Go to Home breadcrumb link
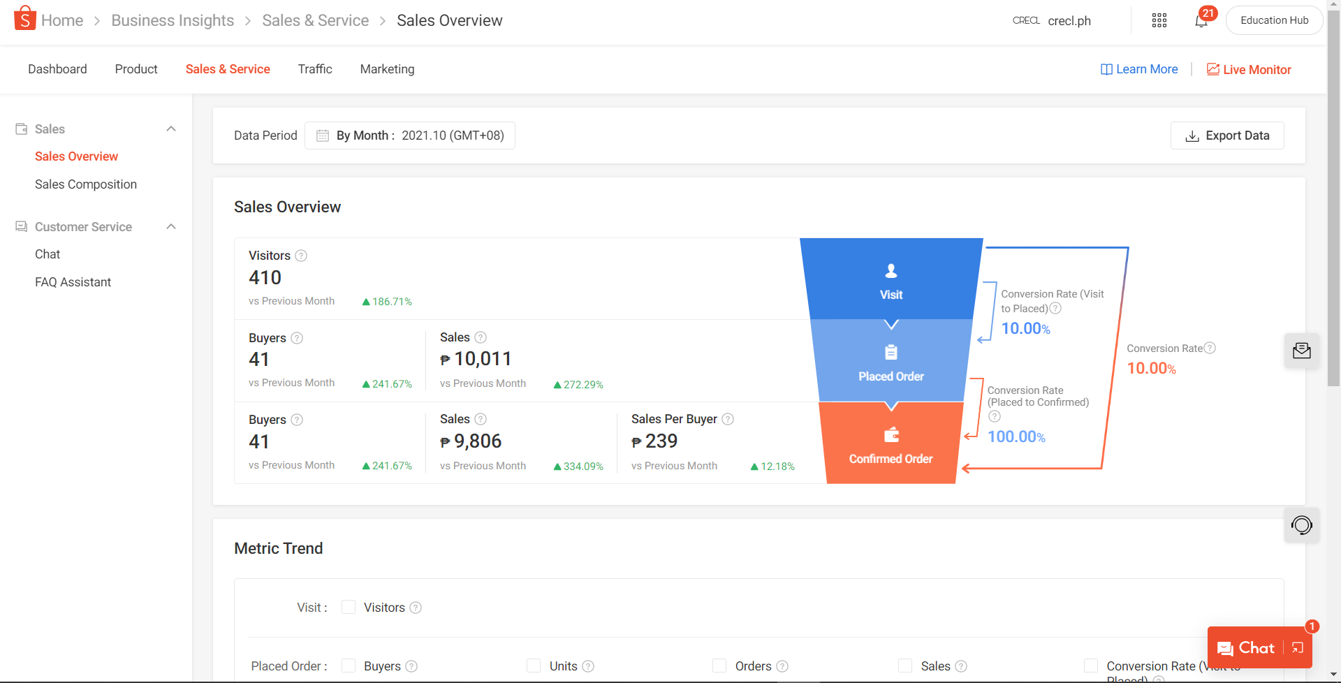This screenshot has height=683, width=1341. [x=62, y=20]
